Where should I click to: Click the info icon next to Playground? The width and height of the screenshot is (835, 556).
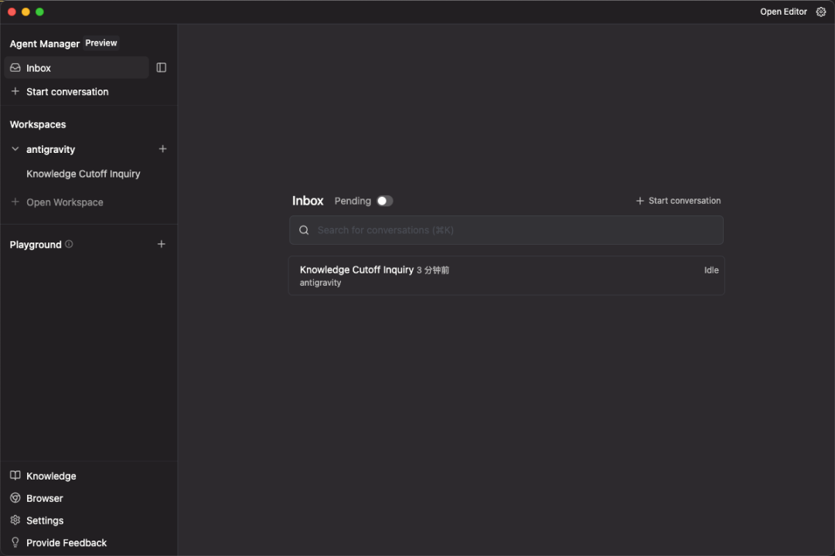[69, 244]
